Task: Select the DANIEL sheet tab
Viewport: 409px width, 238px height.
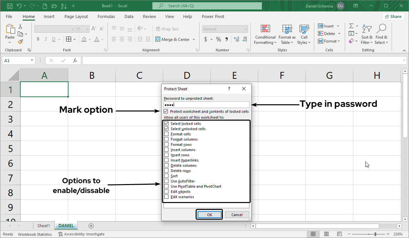Action: click(x=66, y=226)
